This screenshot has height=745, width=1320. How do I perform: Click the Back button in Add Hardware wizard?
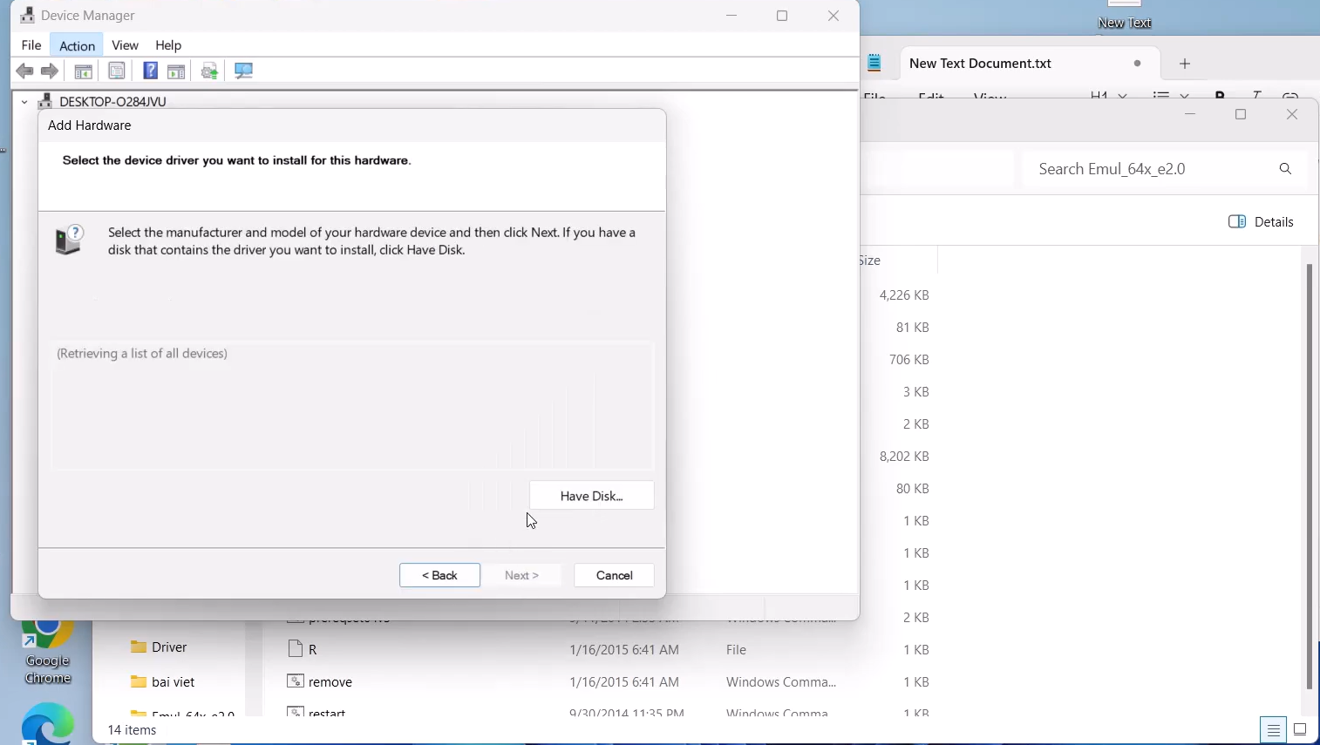(x=439, y=575)
